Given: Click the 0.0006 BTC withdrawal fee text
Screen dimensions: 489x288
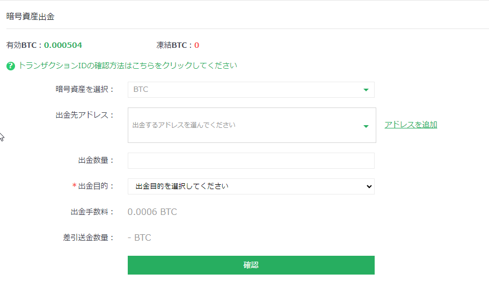Looking at the screenshot, I should pyautogui.click(x=152, y=212).
